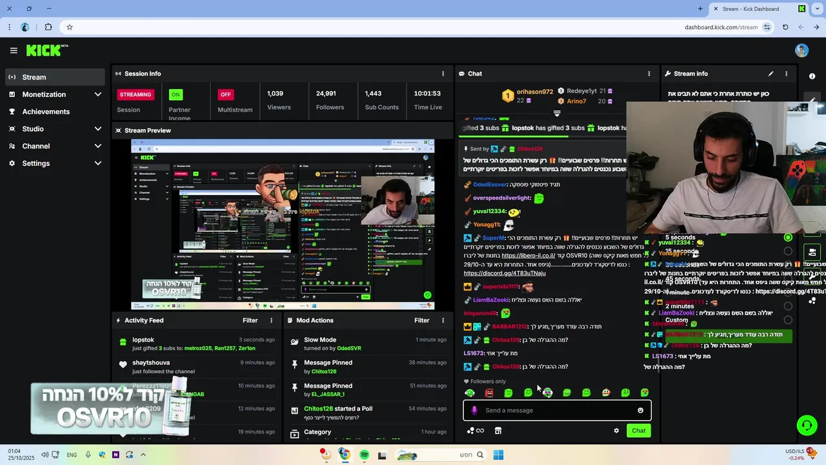Click the STREAMING session badge
The image size is (826, 465).
click(x=136, y=94)
